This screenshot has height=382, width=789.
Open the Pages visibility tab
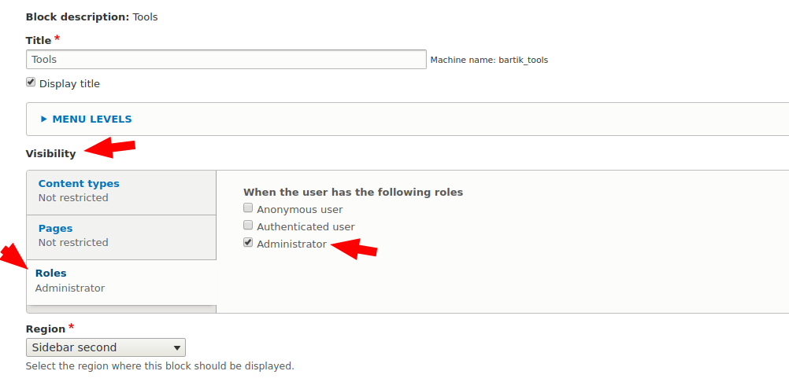[x=55, y=229]
